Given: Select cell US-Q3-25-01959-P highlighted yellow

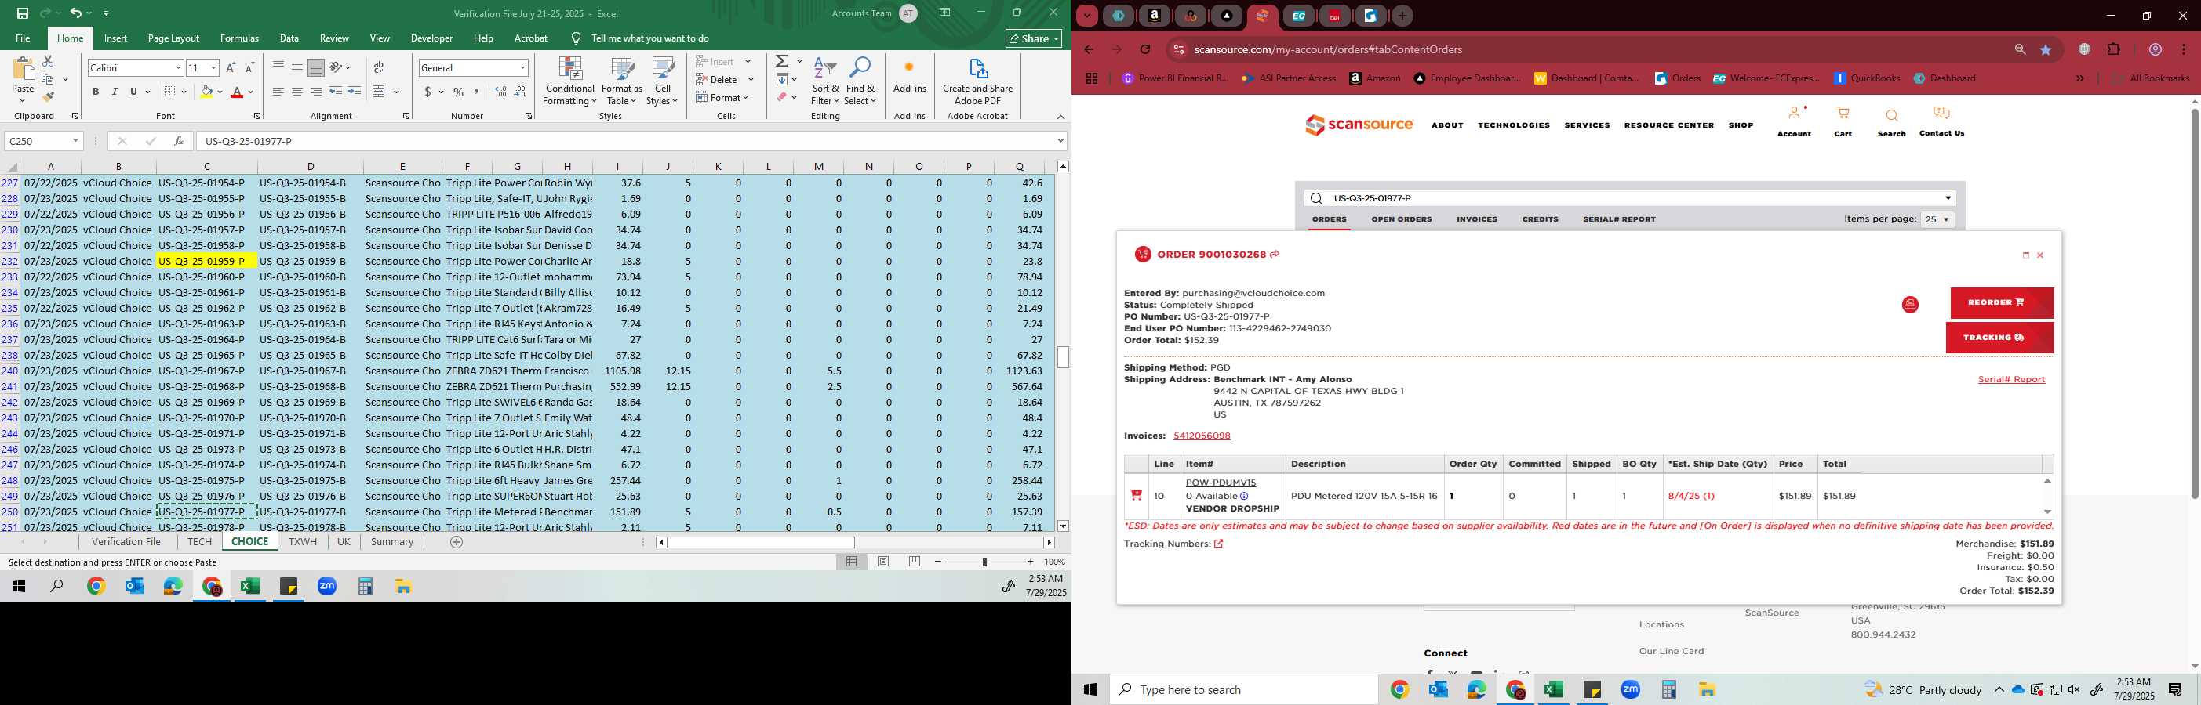Looking at the screenshot, I should 206,261.
